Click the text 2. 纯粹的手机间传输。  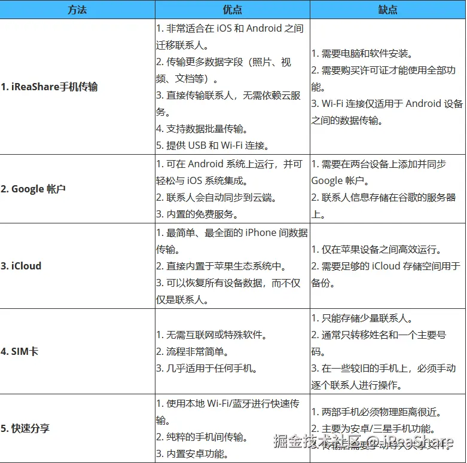pyautogui.click(x=202, y=437)
